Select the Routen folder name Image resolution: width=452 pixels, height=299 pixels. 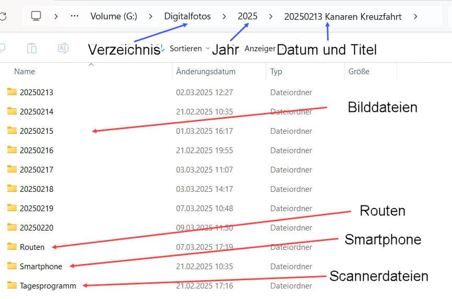click(x=32, y=247)
